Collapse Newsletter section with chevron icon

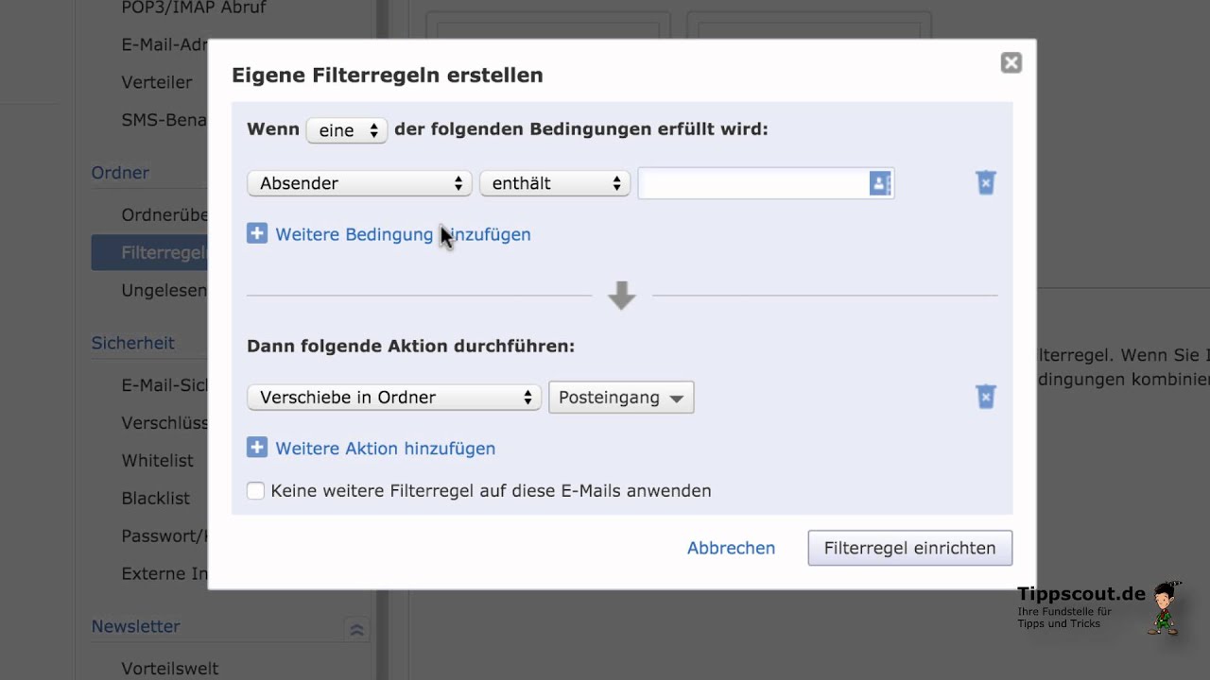coord(356,628)
